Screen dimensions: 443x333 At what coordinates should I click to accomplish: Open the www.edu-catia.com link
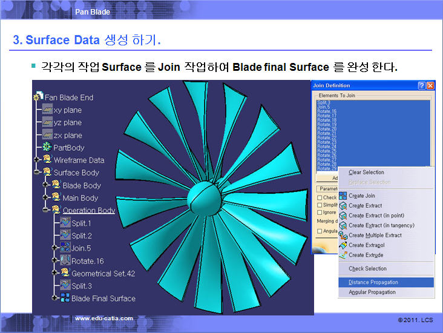99,318
